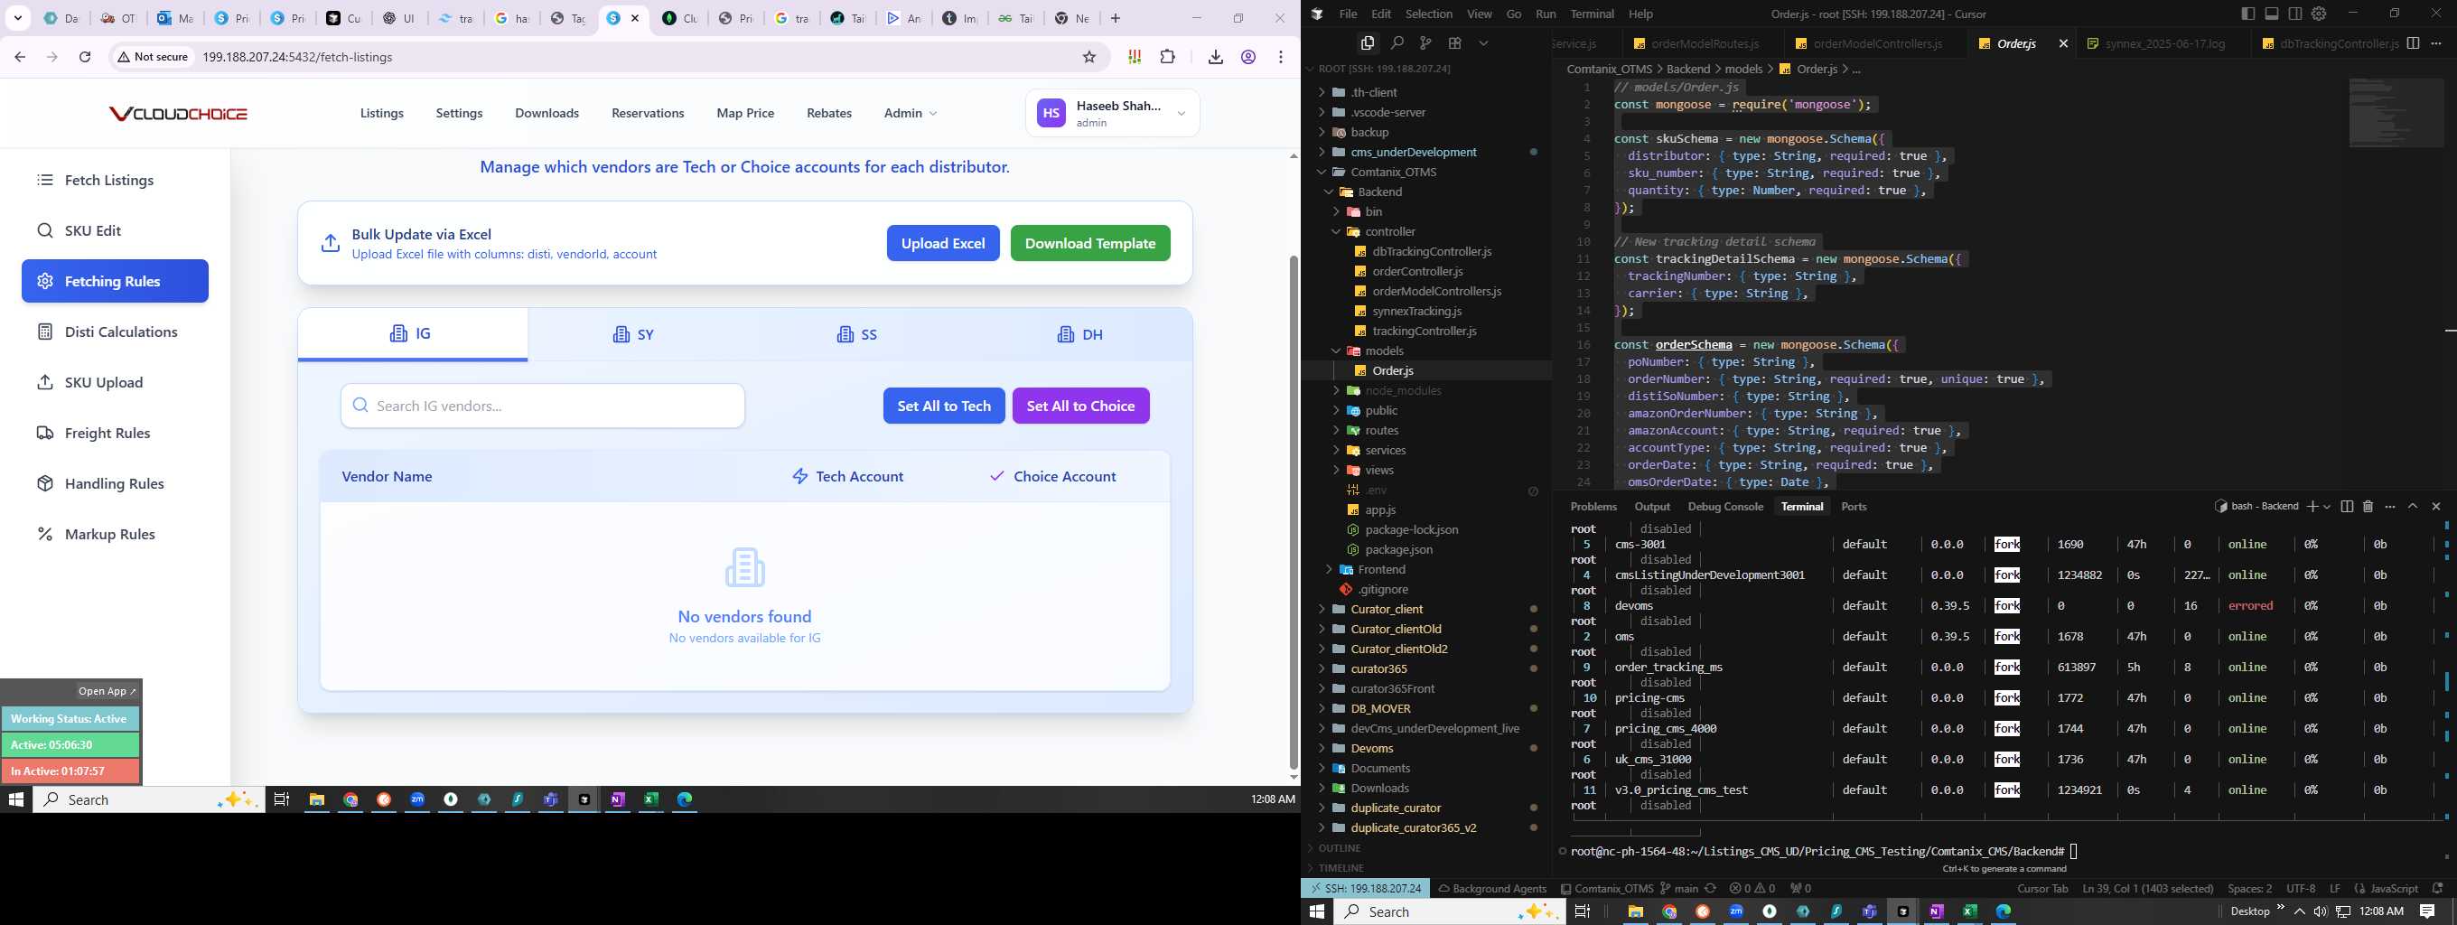Click Upload Excel button
Viewport: 2457px width, 925px height.
pyautogui.click(x=942, y=243)
